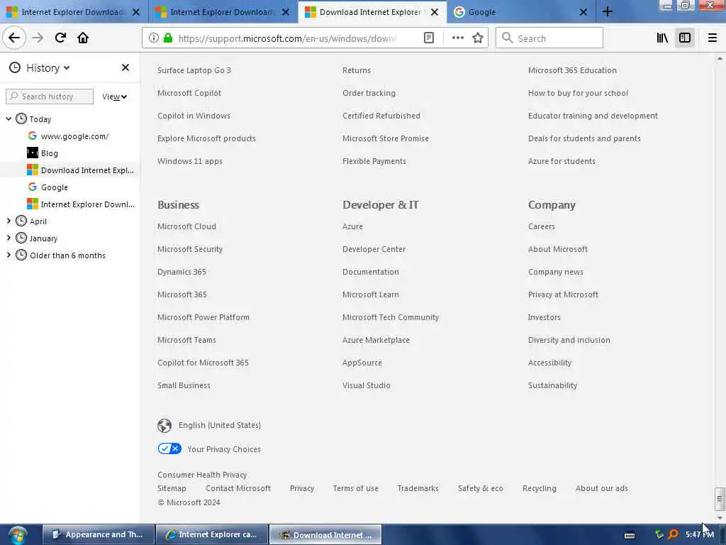Click the browser Search box
The width and height of the screenshot is (726, 545).
[x=549, y=38]
